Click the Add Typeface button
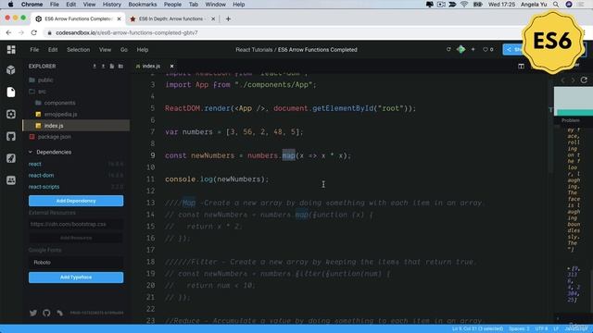The width and height of the screenshot is (593, 333). 76,277
